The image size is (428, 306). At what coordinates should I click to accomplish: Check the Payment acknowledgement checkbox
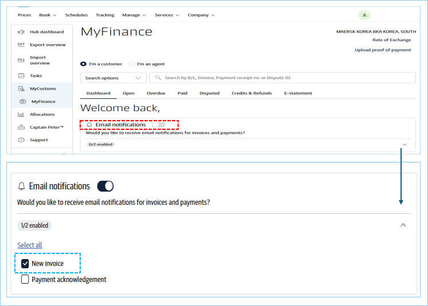pyautogui.click(x=25, y=280)
